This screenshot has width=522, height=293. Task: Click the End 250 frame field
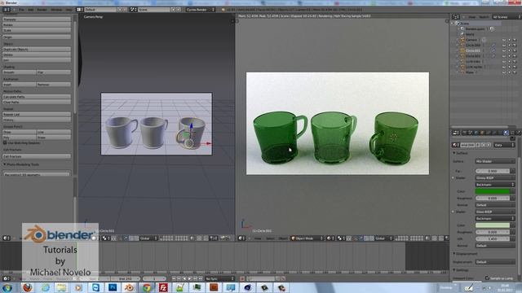pos(125,278)
